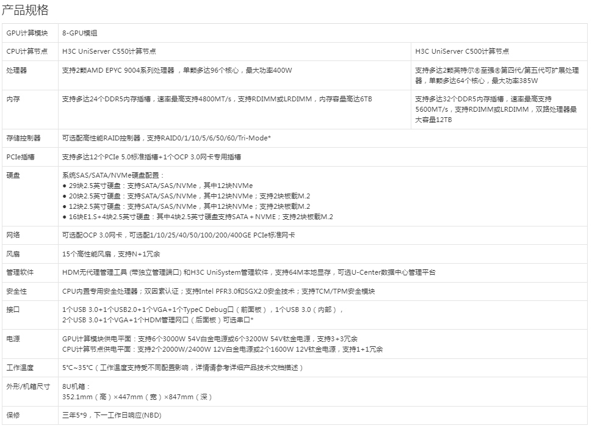
Task: Click the 后面板 HDM管理网口 line
Action: tap(158, 320)
